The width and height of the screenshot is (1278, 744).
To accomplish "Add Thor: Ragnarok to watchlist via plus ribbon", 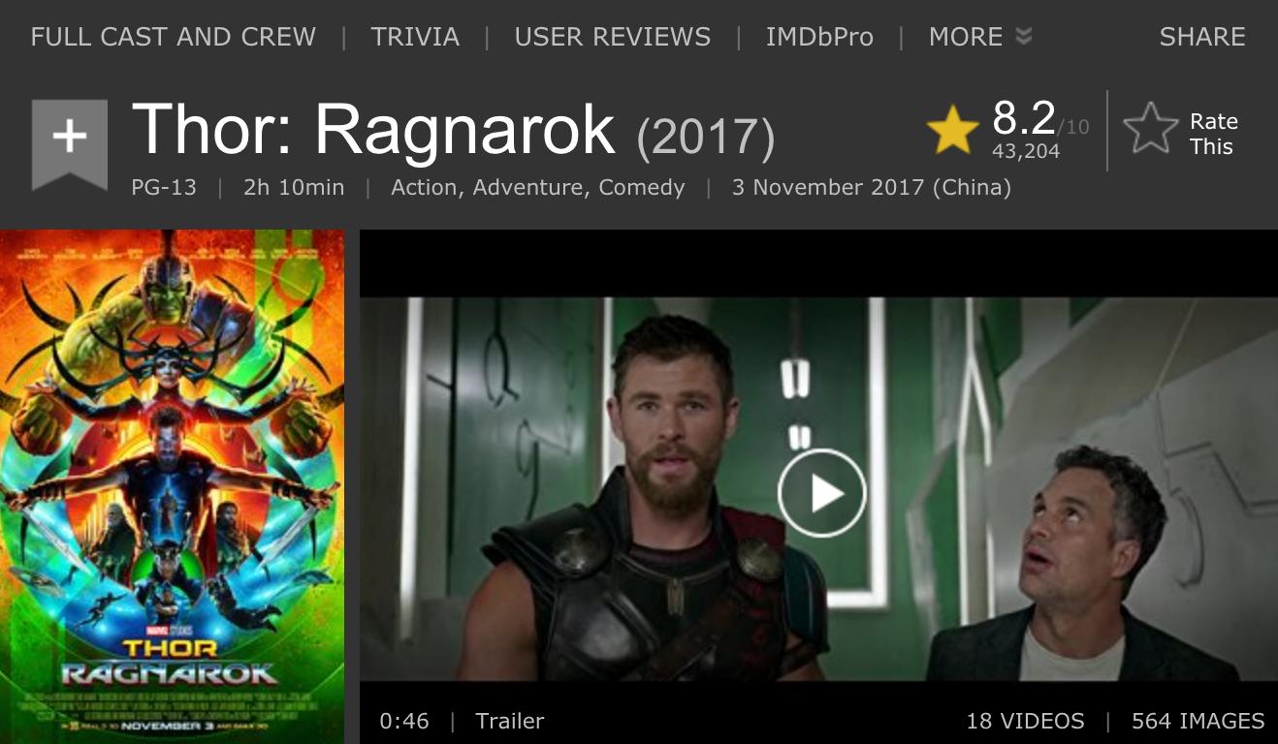I will [x=69, y=143].
